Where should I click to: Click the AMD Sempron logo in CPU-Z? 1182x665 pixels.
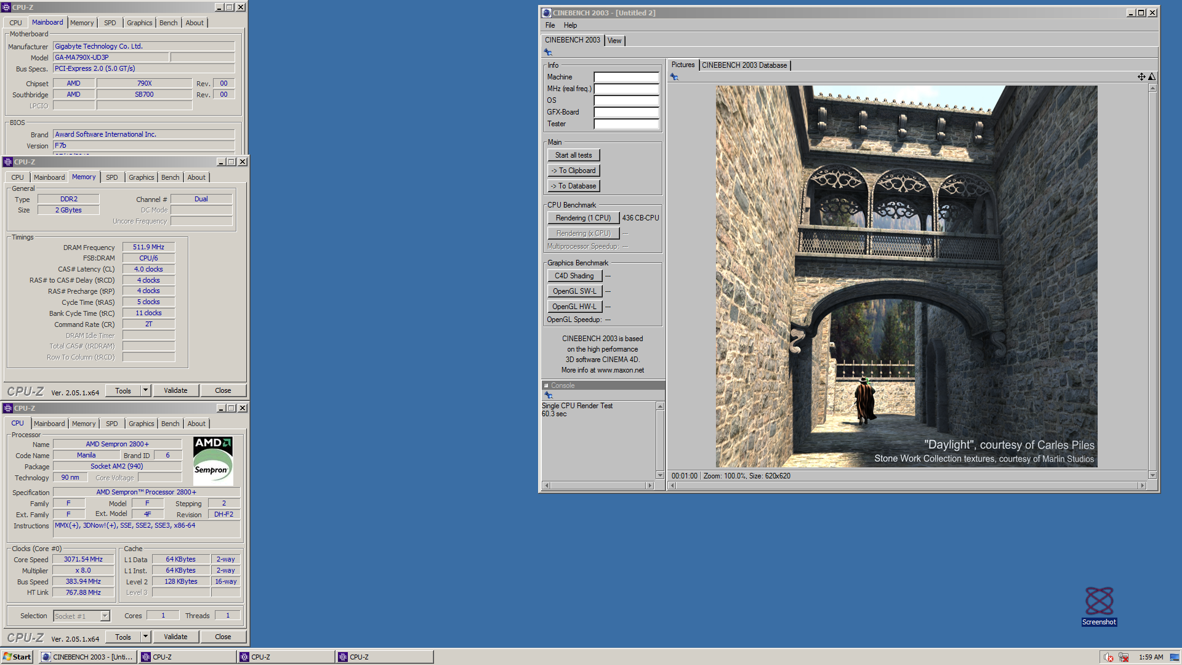click(x=213, y=461)
